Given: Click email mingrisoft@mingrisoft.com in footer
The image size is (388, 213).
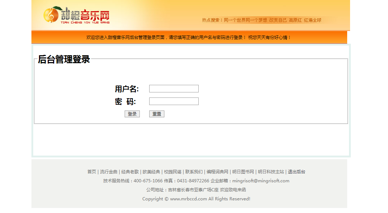Looking at the screenshot, I should point(261,181).
